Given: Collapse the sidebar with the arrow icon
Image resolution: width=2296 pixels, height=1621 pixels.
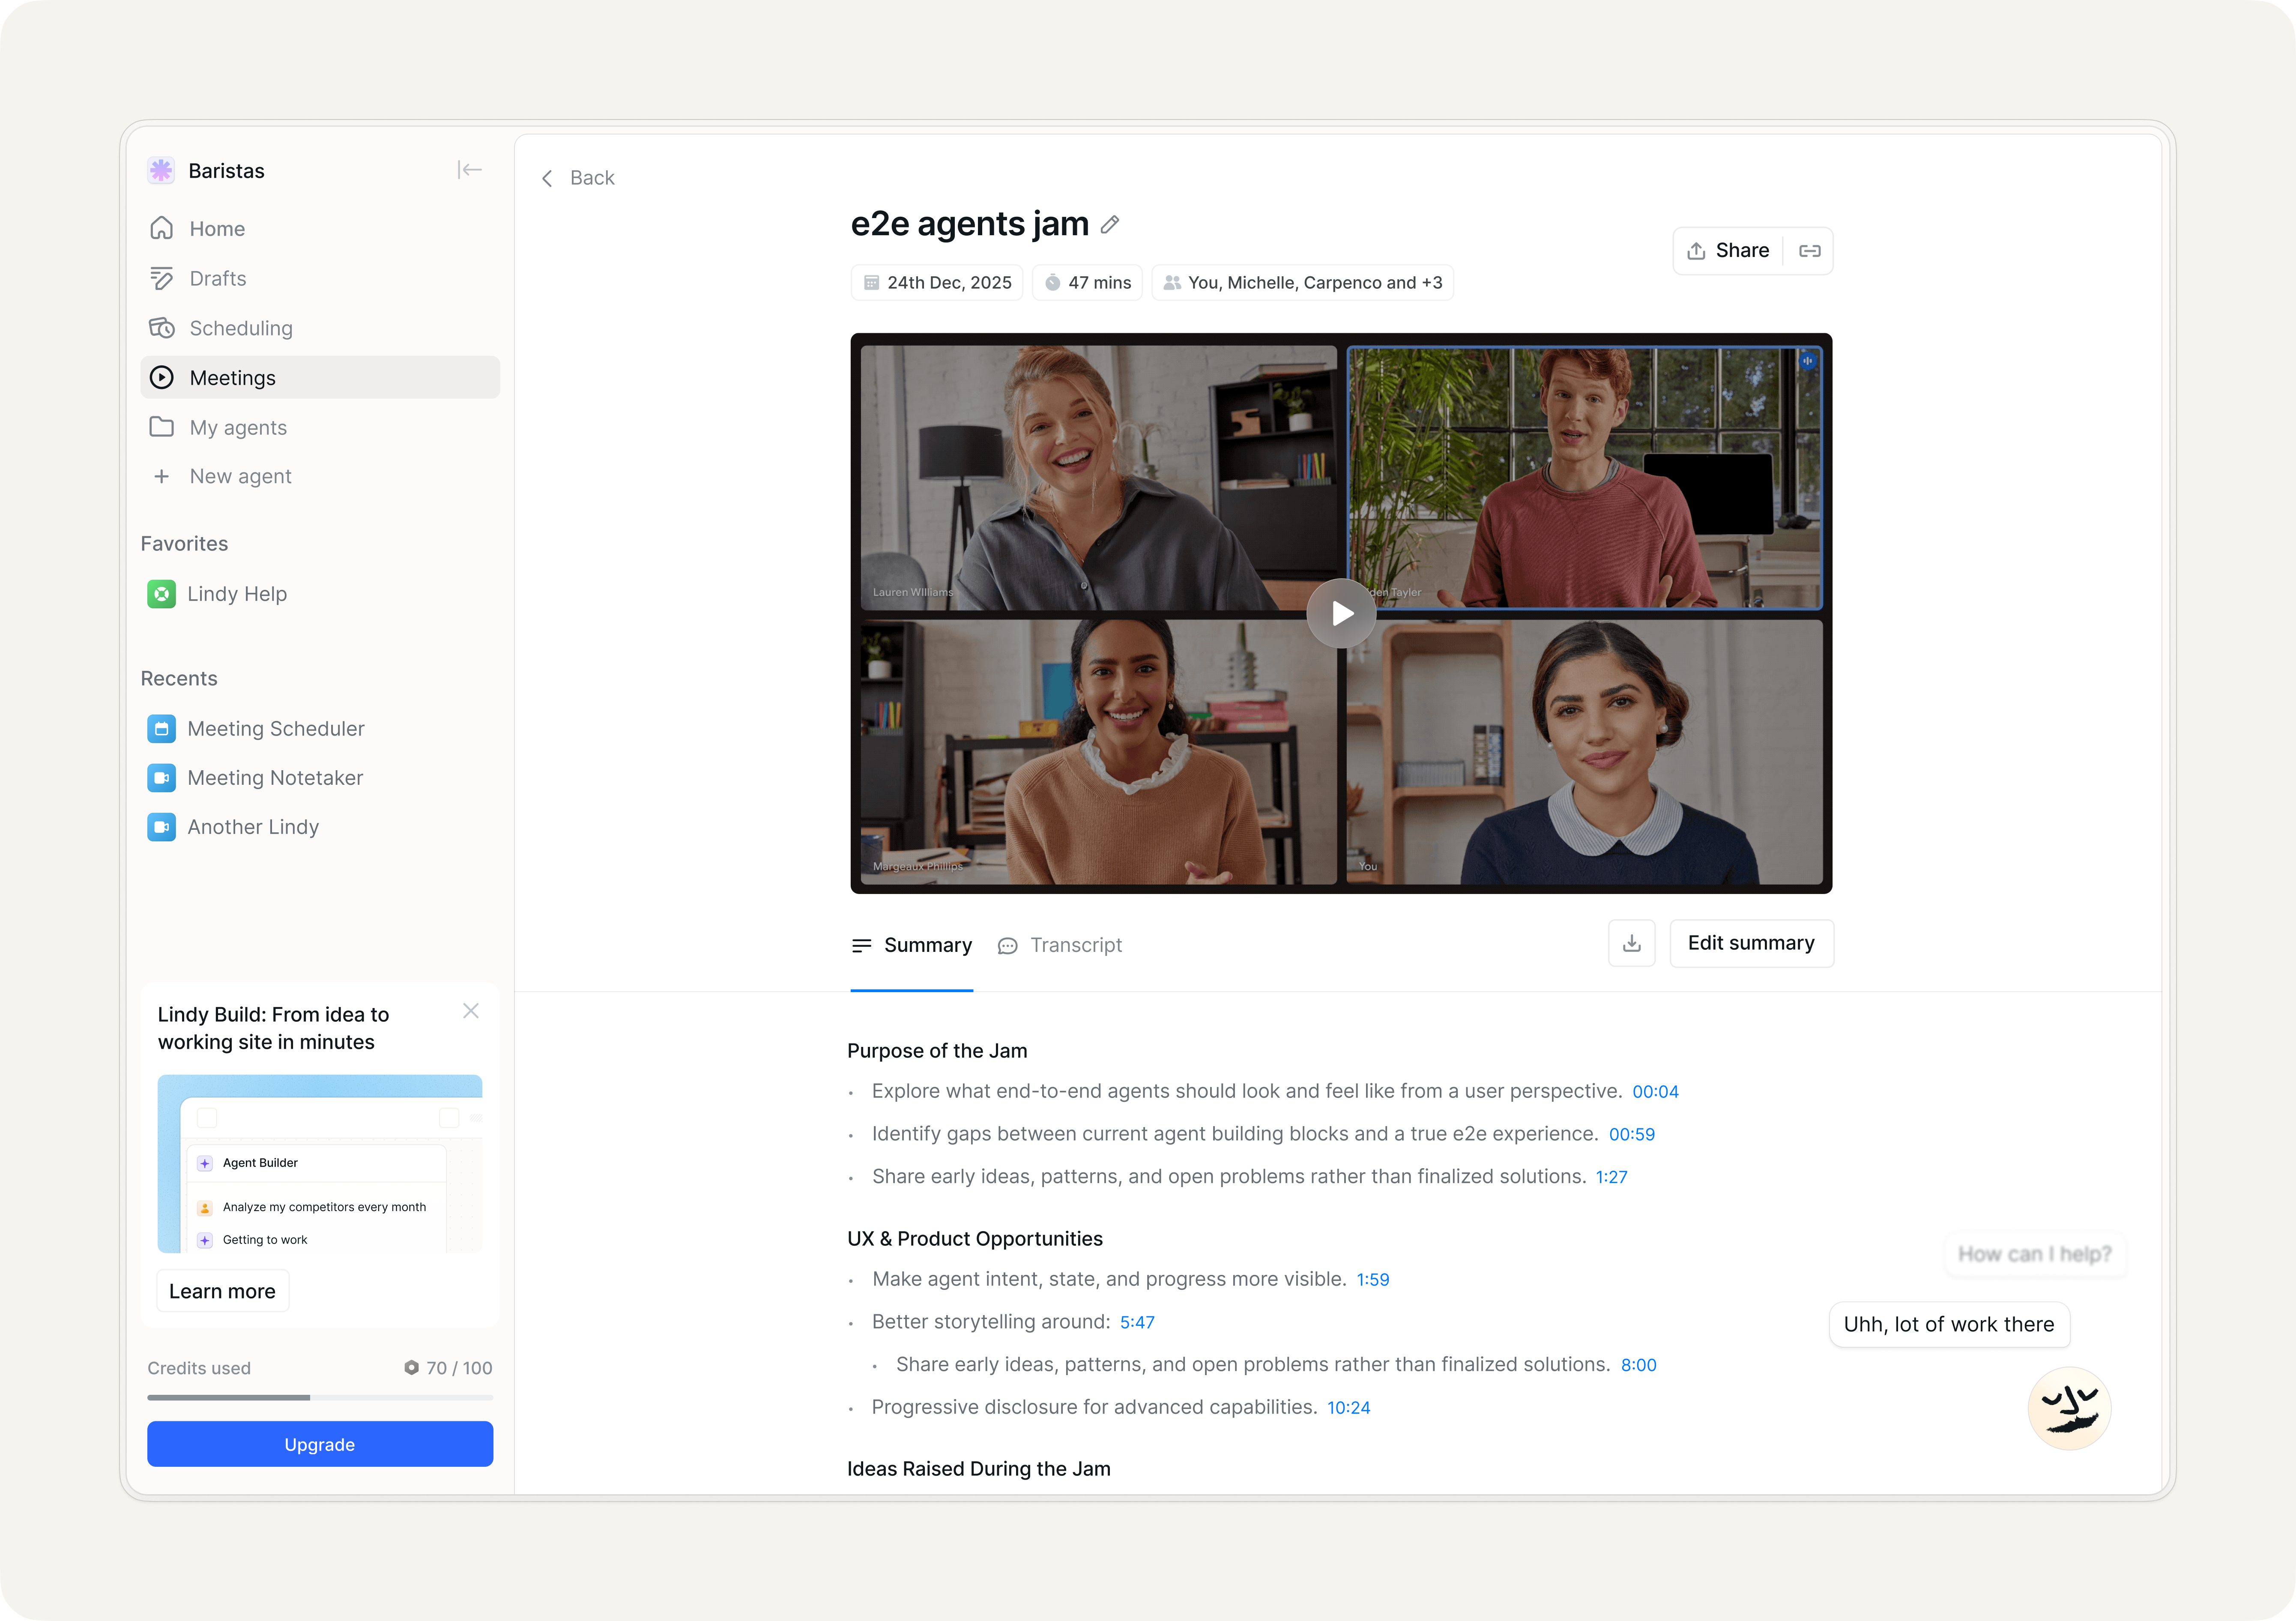Looking at the screenshot, I should click(x=470, y=170).
